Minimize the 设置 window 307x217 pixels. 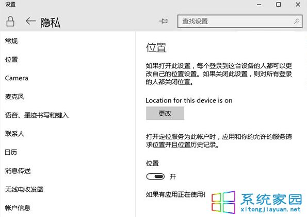(x=259, y=5)
